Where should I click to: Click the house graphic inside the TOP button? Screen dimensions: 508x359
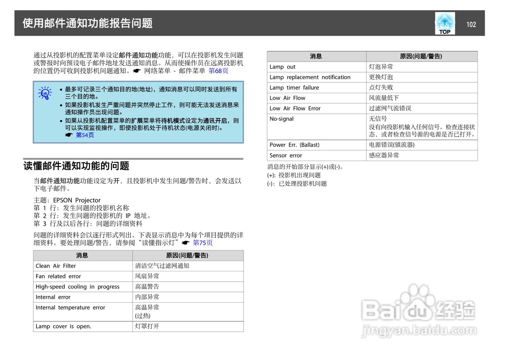[444, 21]
